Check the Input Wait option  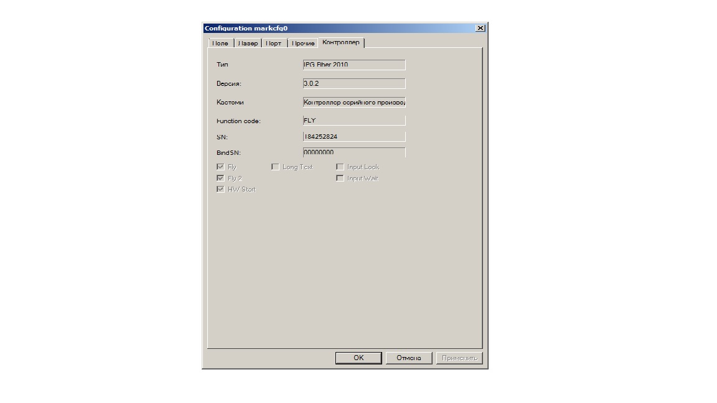tap(340, 178)
